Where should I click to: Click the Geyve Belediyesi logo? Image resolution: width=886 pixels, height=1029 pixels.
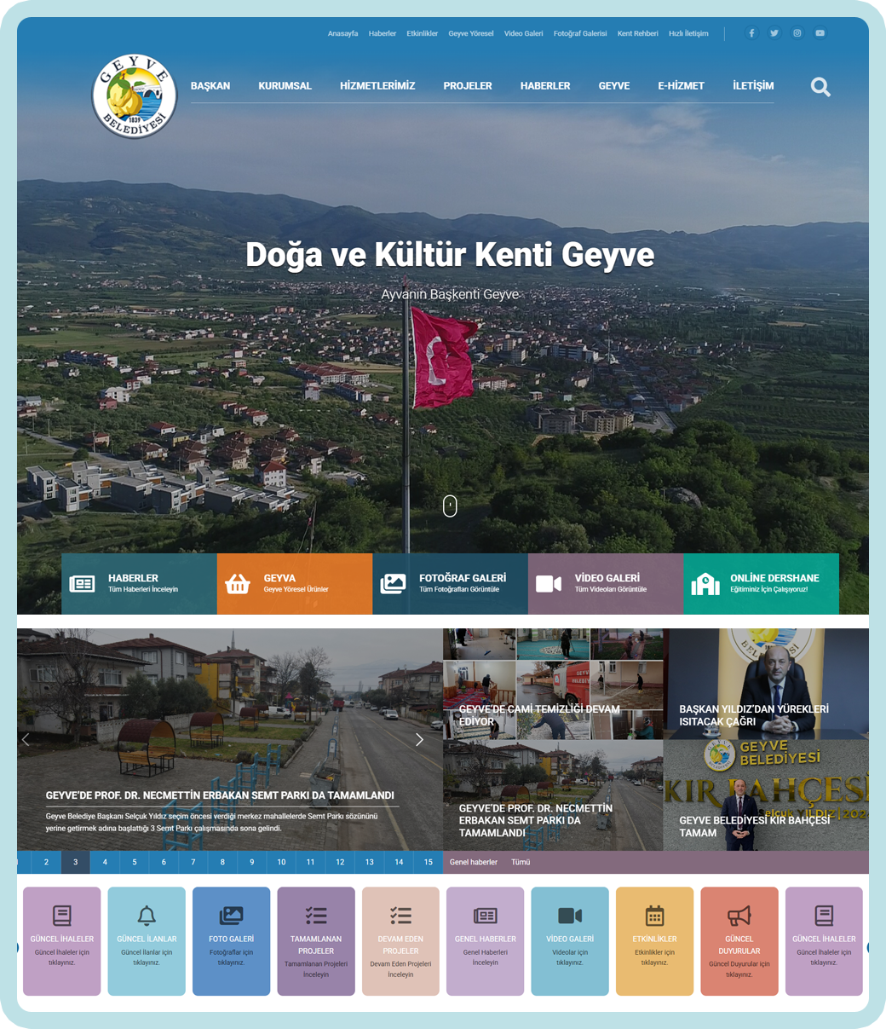[135, 96]
